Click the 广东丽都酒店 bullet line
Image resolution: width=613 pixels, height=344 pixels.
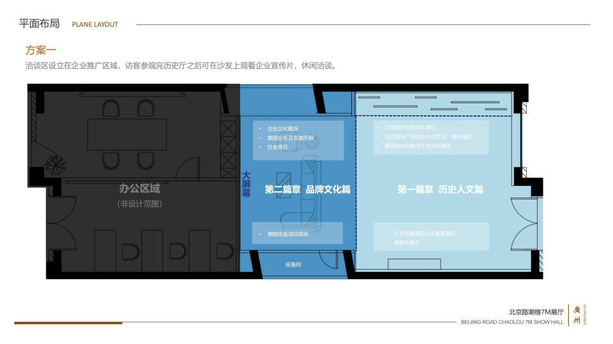[425, 234]
